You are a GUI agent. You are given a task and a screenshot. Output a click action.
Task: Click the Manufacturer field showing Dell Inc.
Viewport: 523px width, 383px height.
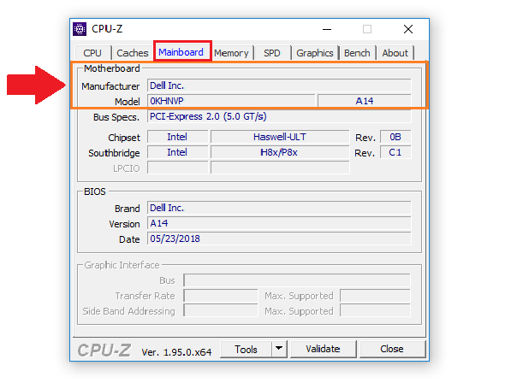(278, 85)
